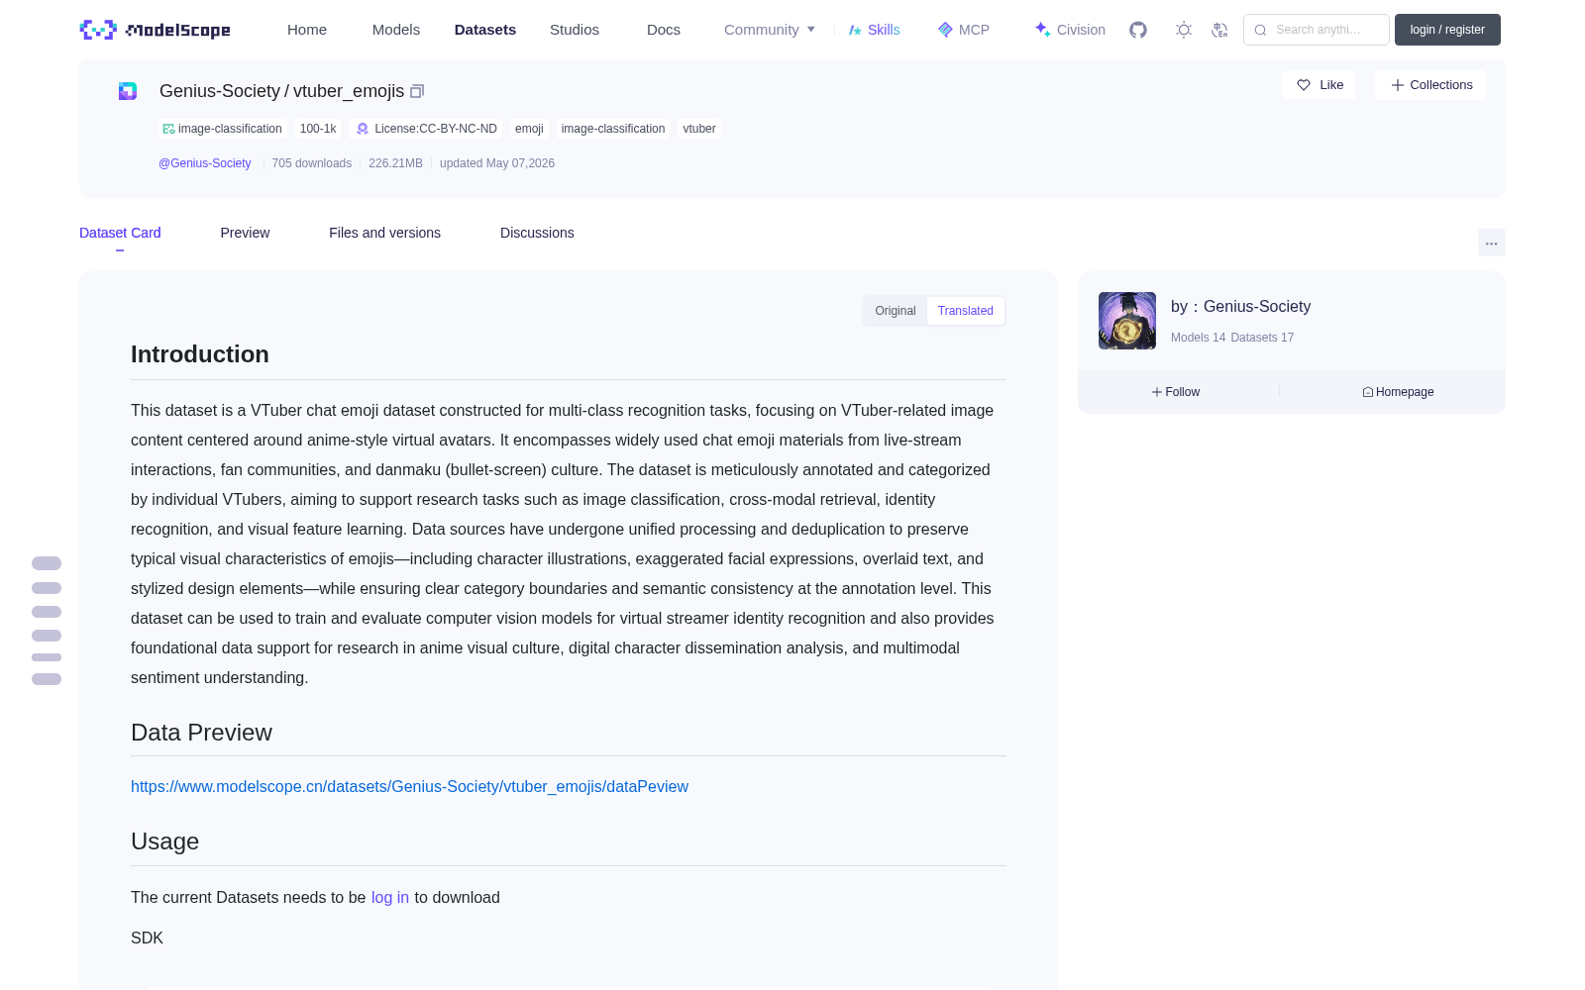Open the GitHub icon in header

pos(1138,30)
